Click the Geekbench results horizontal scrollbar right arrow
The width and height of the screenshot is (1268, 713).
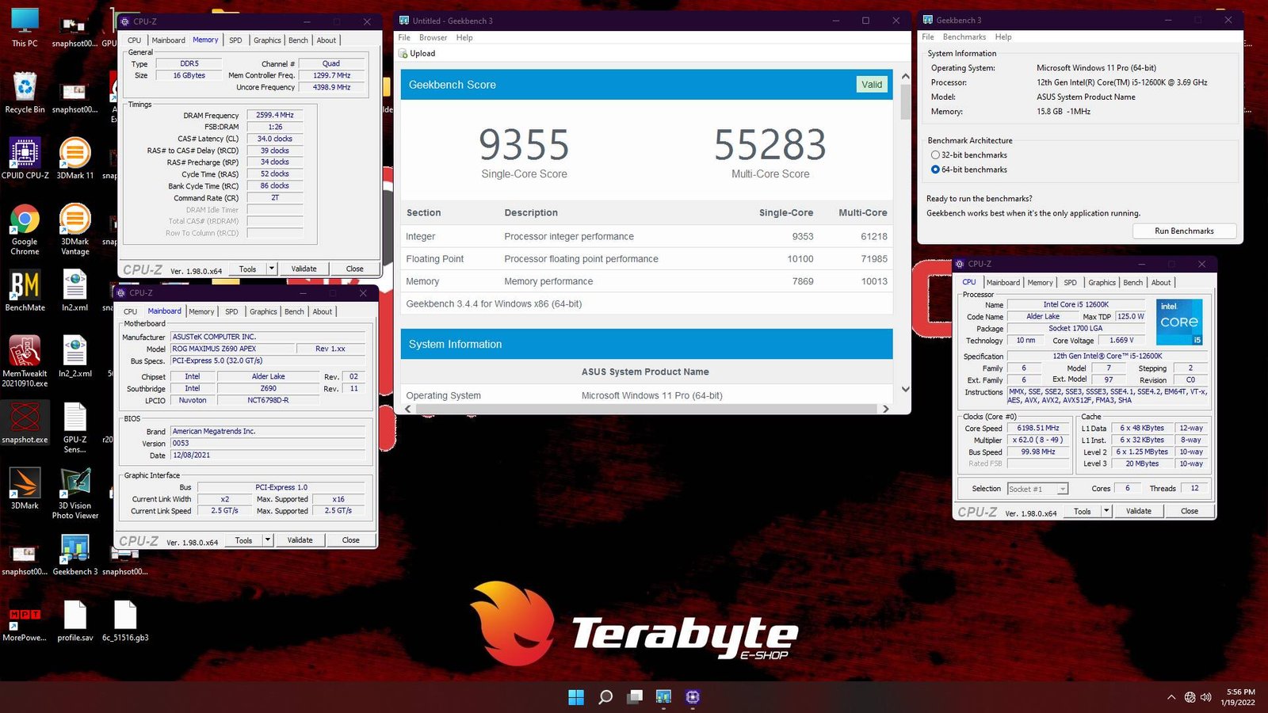click(887, 409)
